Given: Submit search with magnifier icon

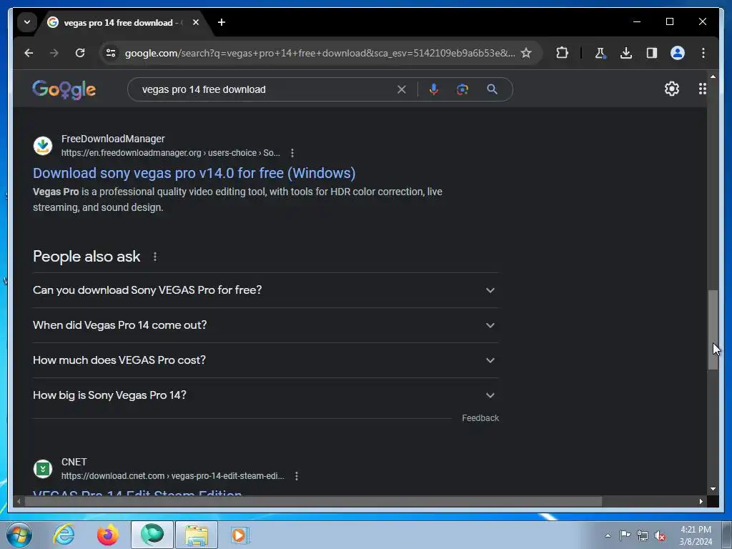Looking at the screenshot, I should tap(492, 89).
